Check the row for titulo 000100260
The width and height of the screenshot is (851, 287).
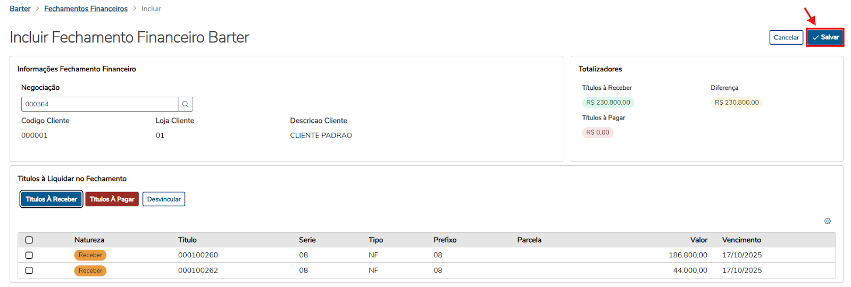pyautogui.click(x=29, y=255)
